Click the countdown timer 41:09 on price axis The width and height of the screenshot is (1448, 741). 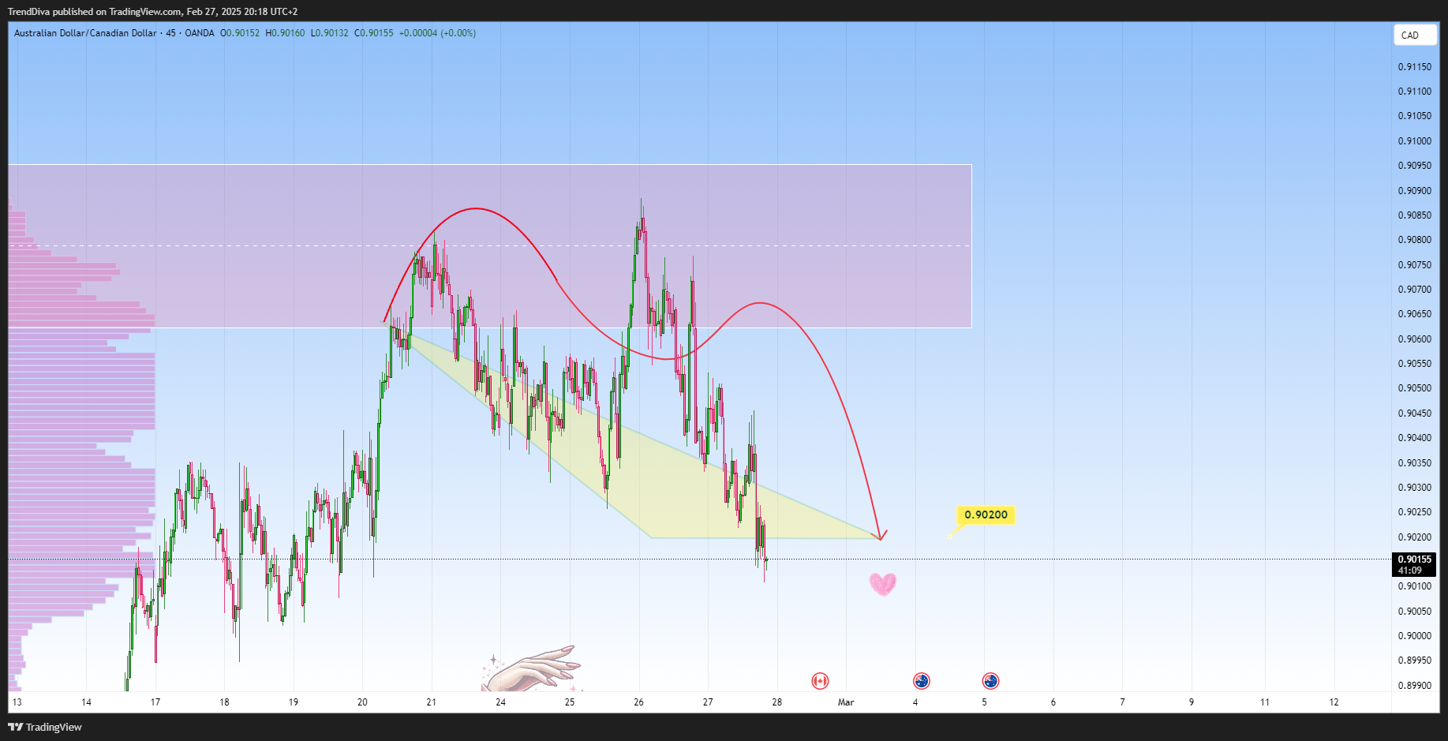[x=1410, y=571]
